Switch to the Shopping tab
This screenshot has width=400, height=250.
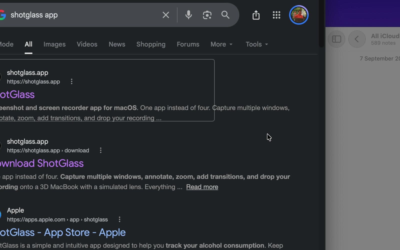151,44
